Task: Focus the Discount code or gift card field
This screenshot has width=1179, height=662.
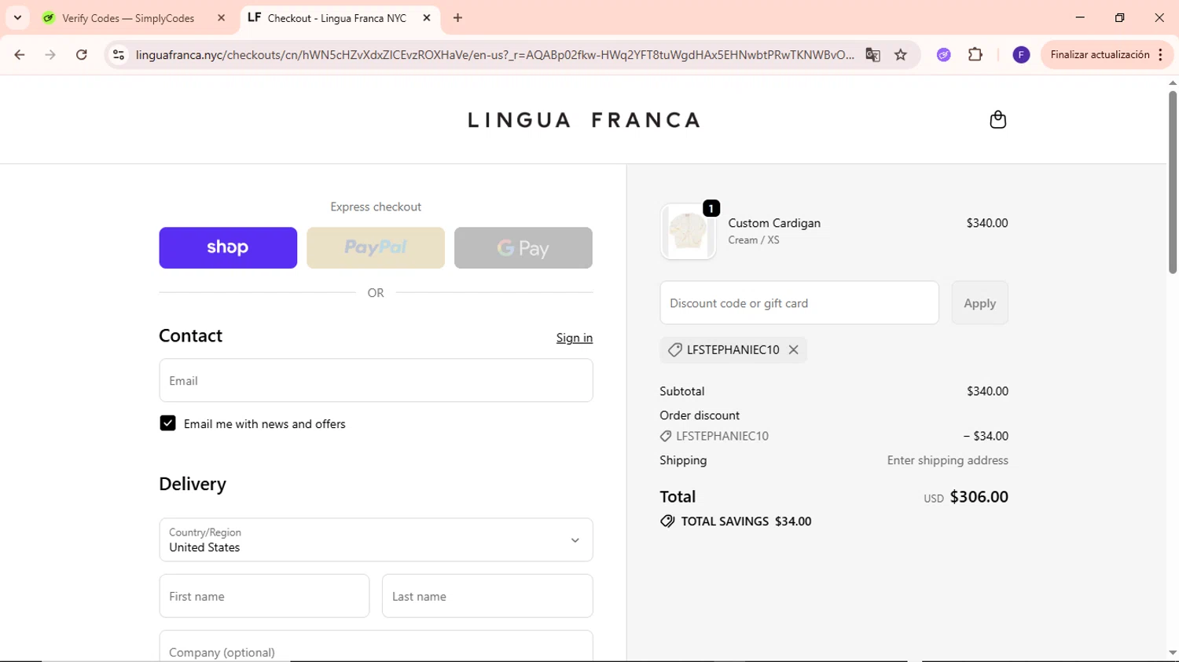Action: click(x=799, y=303)
